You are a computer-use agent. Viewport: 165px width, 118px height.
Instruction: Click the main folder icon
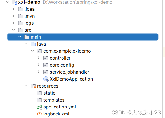tap(27, 37)
